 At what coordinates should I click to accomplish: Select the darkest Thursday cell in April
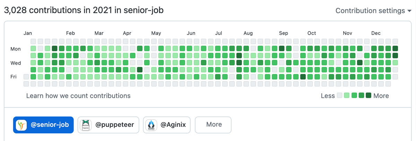140,69
